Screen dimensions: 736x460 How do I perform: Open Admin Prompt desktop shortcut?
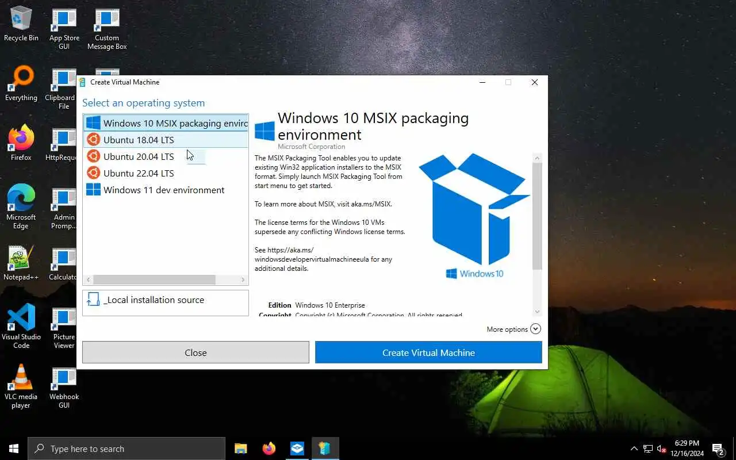63,208
